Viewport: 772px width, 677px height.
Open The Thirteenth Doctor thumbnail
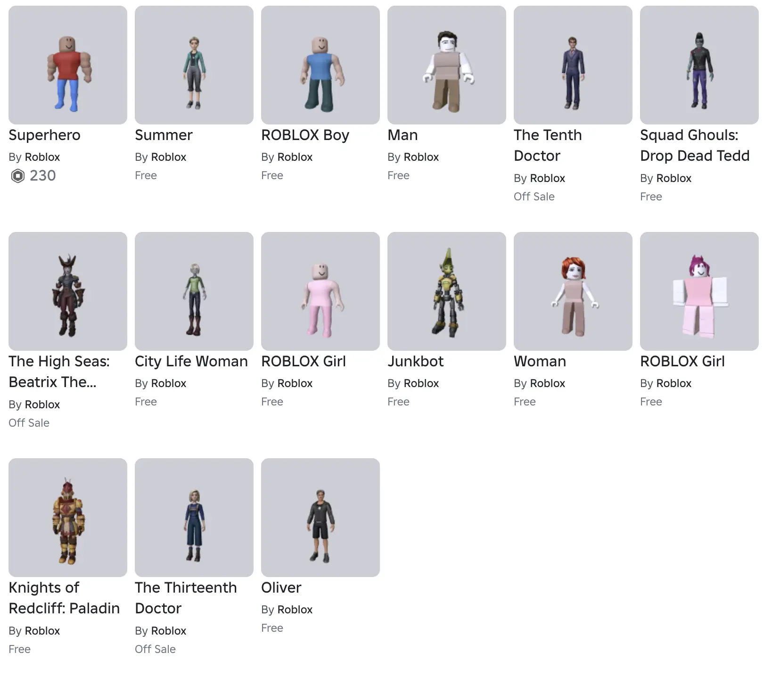pyautogui.click(x=194, y=518)
